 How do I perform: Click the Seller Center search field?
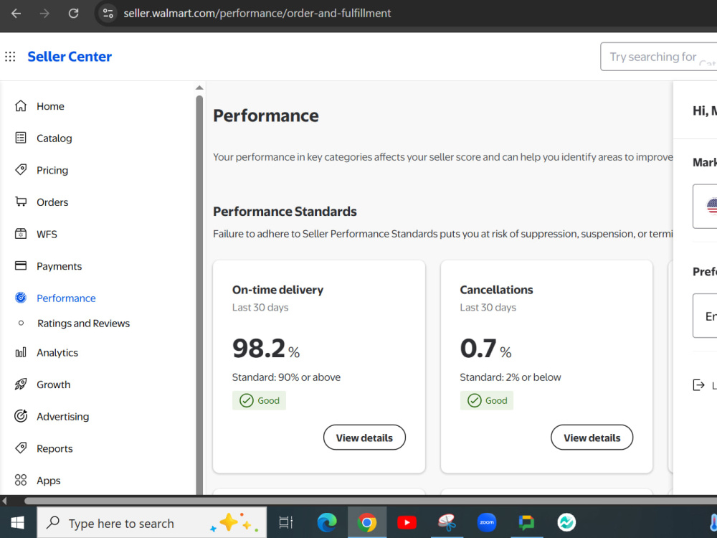658,57
